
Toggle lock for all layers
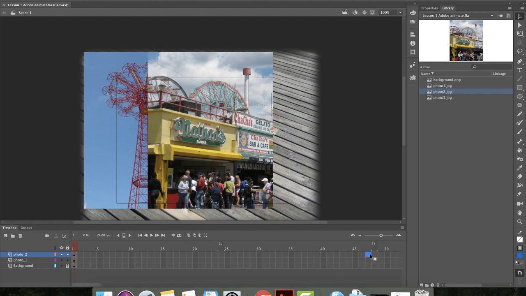67,247
